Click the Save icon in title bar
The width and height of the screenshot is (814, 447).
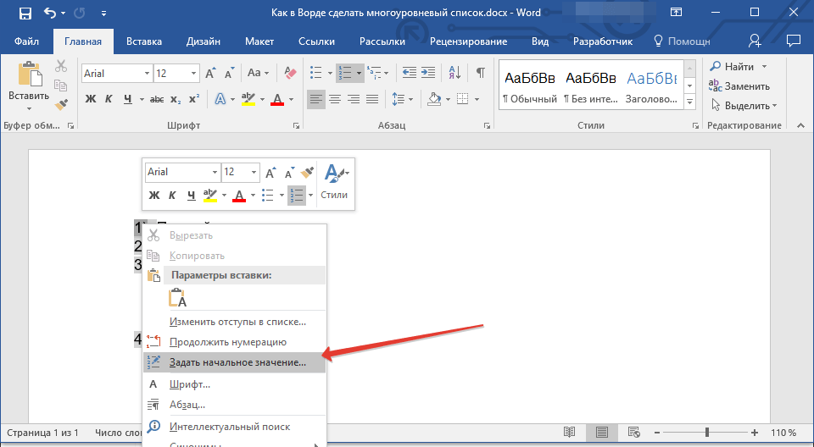coord(25,14)
